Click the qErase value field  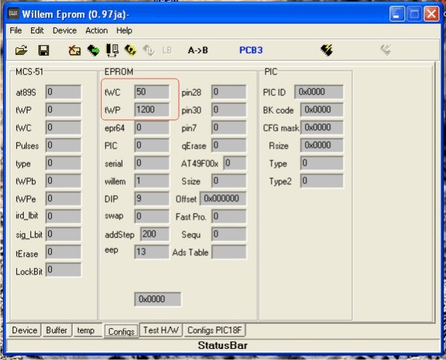coord(229,145)
